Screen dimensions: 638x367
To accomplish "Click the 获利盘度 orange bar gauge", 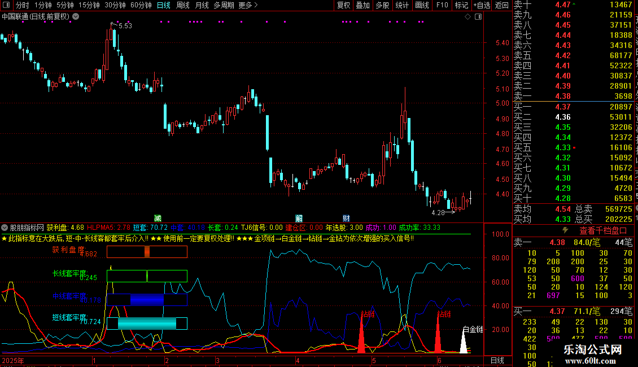I will tap(147, 252).
